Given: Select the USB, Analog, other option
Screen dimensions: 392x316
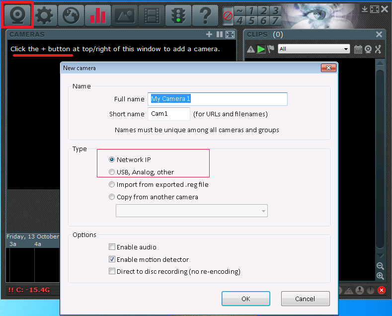Looking at the screenshot, I should pyautogui.click(x=112, y=172).
